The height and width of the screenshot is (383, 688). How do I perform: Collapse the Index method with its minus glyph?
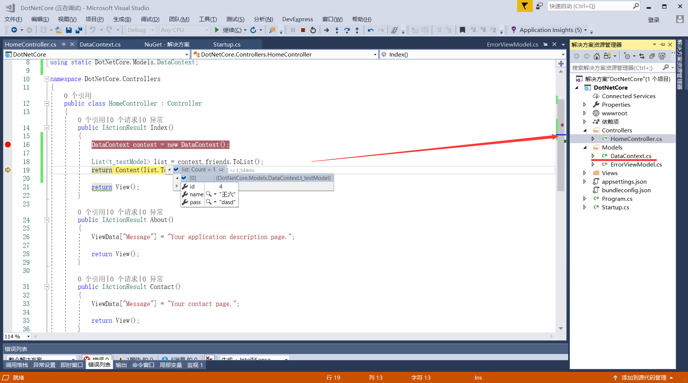(47, 127)
